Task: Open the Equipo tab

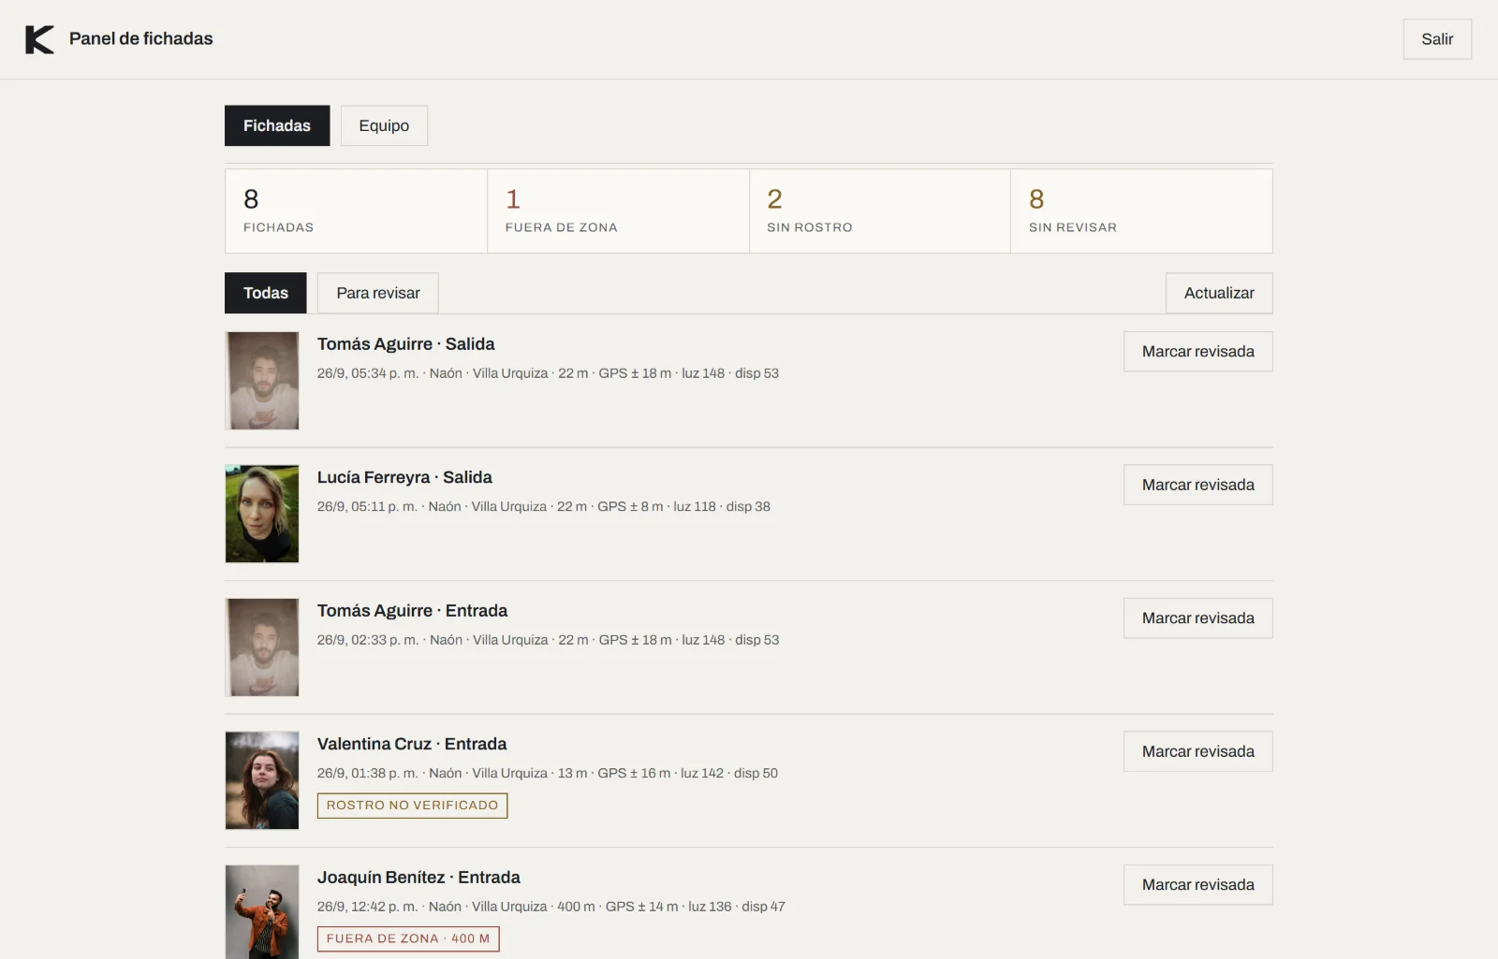Action: 384,125
